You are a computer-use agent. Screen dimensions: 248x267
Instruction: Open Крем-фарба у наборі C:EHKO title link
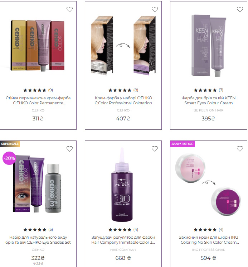coord(123,100)
